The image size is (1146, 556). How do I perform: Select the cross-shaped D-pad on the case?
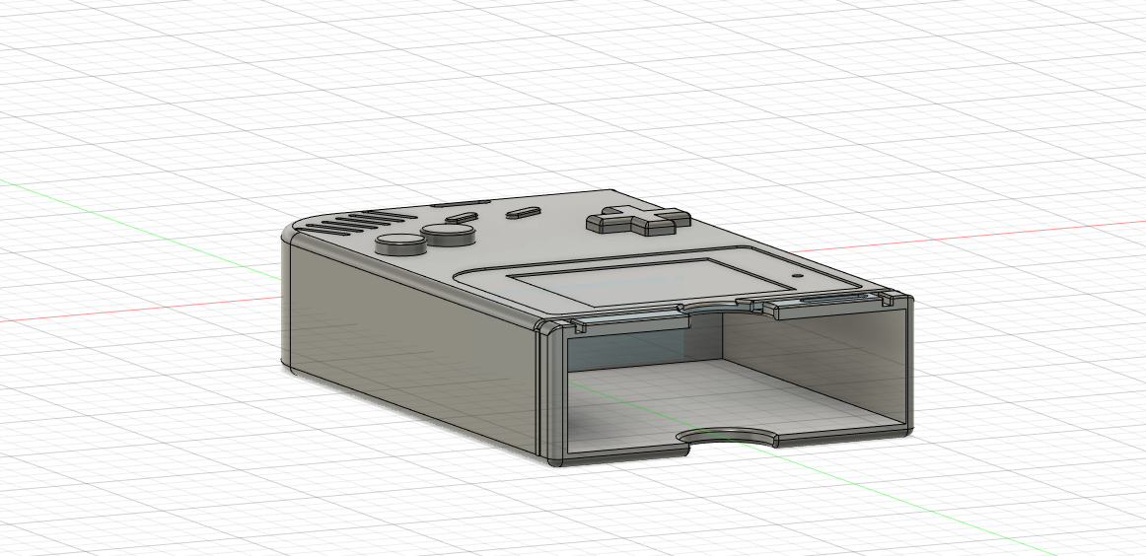coord(639,219)
